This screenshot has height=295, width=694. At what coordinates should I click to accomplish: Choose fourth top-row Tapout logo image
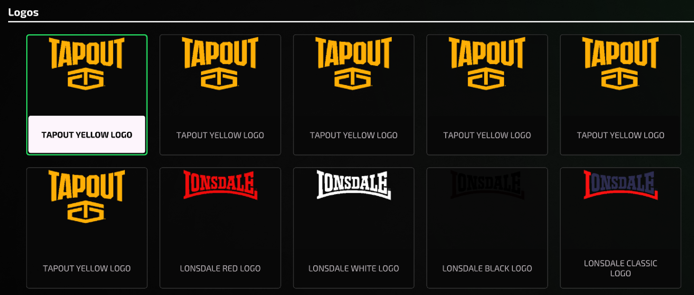click(x=487, y=63)
